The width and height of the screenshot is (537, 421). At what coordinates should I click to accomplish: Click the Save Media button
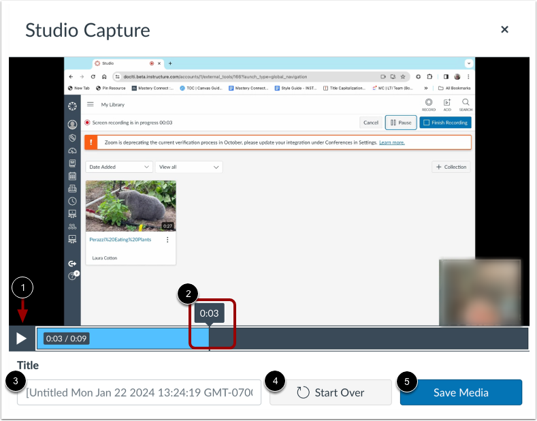tap(461, 392)
